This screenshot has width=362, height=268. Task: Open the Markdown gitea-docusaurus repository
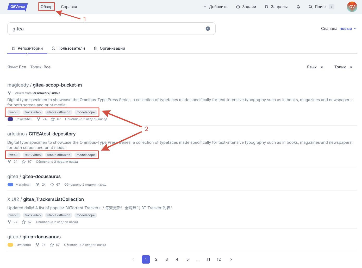[x=41, y=177]
